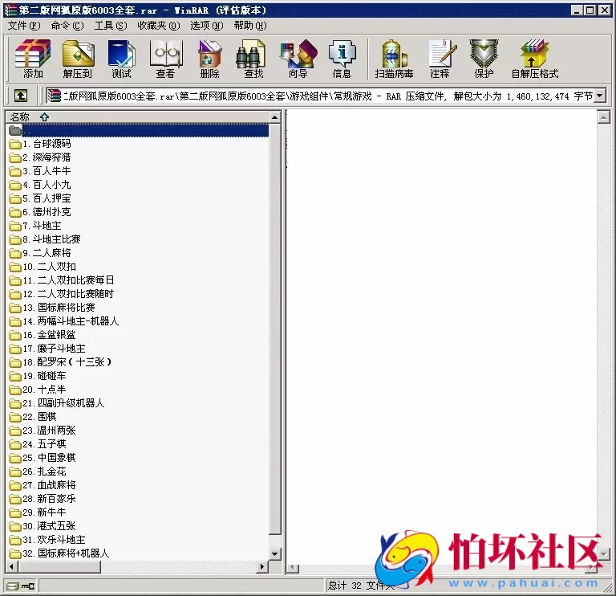Click right pane scroll up arrow
Screen dimensions: 616x596
tap(603, 116)
